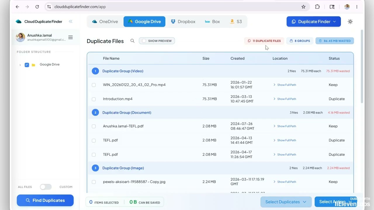Go back with the browser back arrow
Image resolution: width=374 pixels, height=210 pixels.
17,7
